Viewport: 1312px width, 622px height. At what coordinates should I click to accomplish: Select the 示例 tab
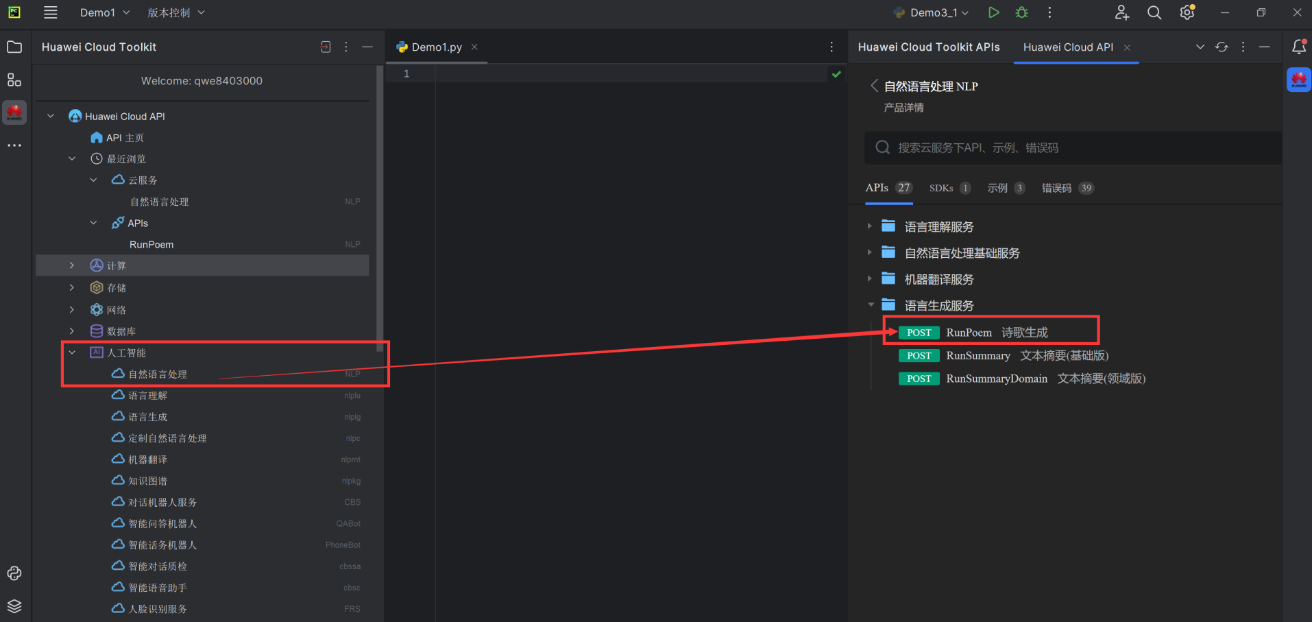[1006, 188]
